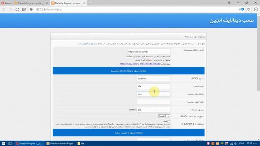Image resolution: width=260 pixels, height=146 pixels.
Task: Click the first pink tray icon
Action: click(x=208, y=144)
